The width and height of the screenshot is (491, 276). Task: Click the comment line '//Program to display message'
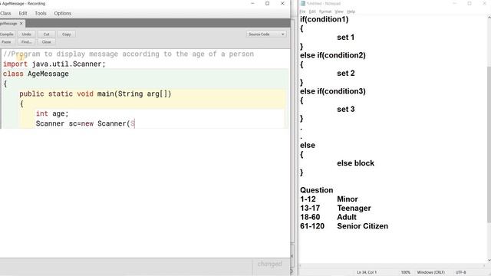[x=128, y=54]
